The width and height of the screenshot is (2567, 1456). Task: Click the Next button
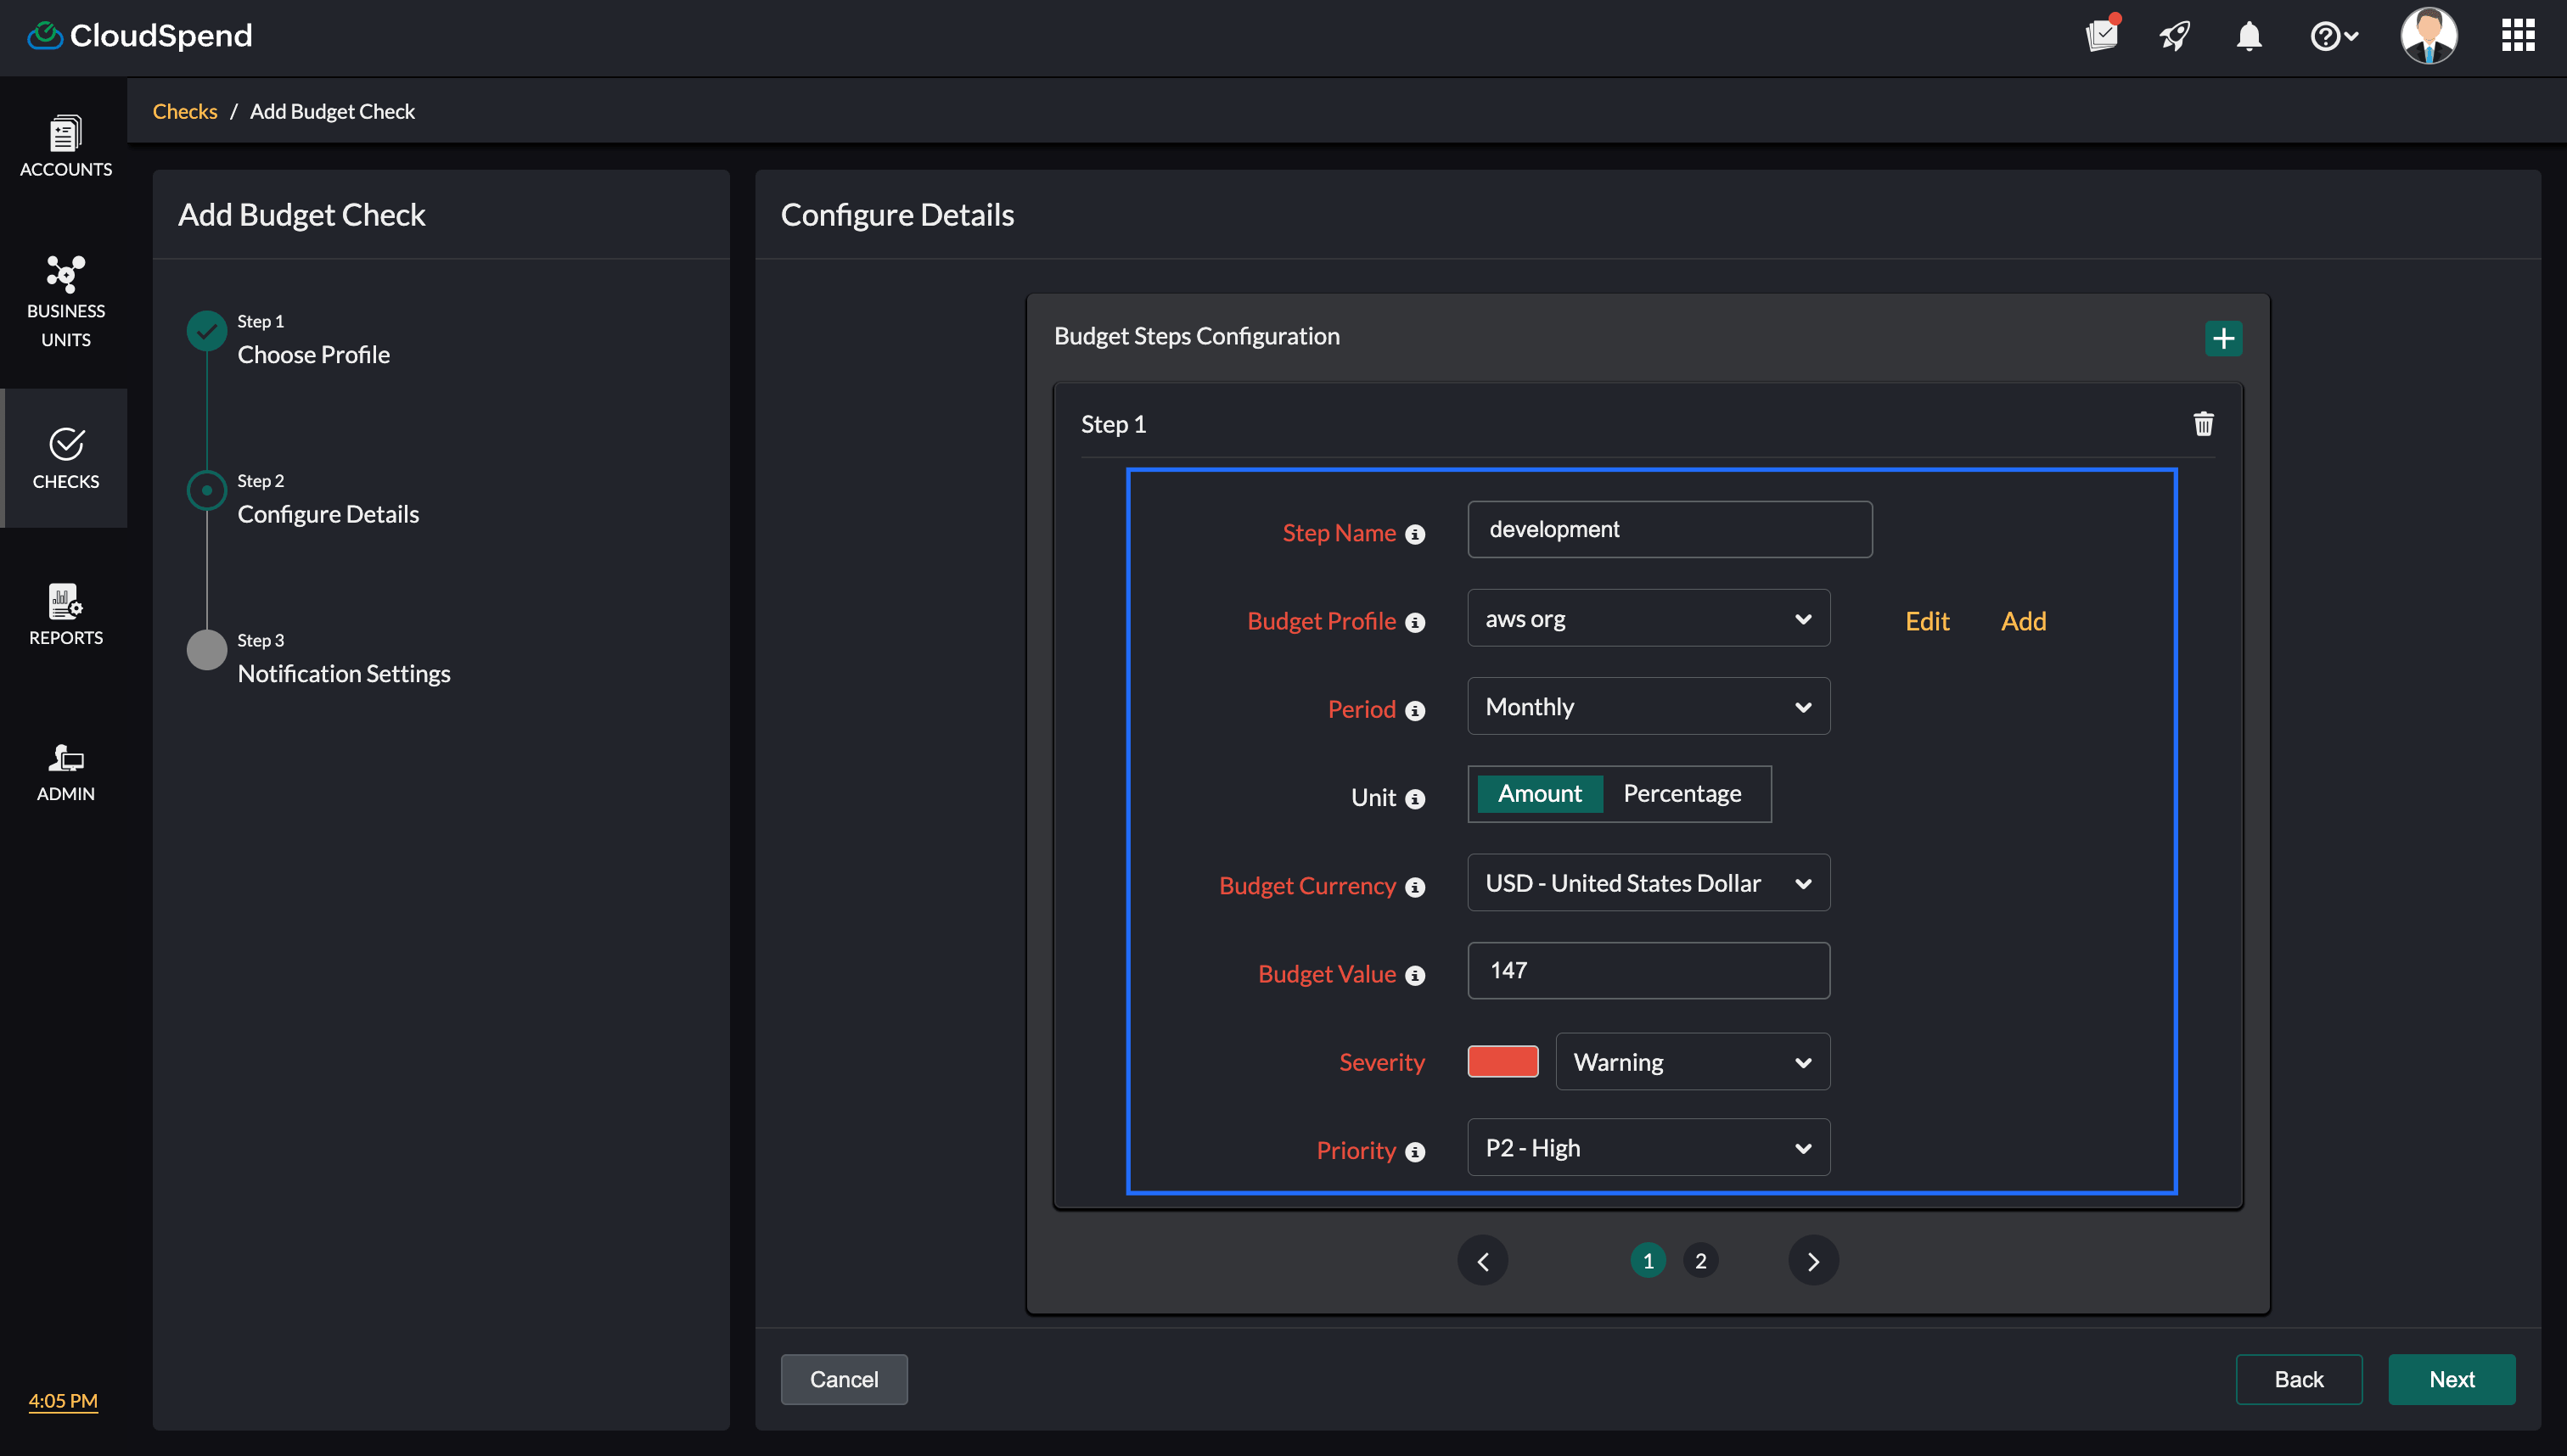tap(2451, 1379)
